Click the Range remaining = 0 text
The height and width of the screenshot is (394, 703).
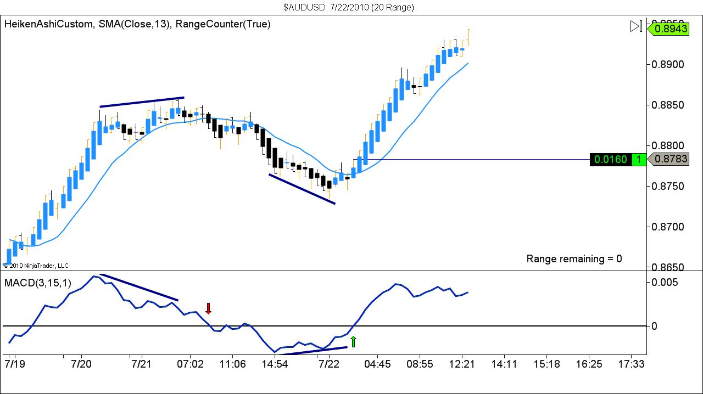(573, 258)
